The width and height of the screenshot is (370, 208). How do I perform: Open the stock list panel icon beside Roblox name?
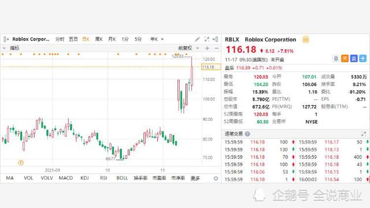6,39
